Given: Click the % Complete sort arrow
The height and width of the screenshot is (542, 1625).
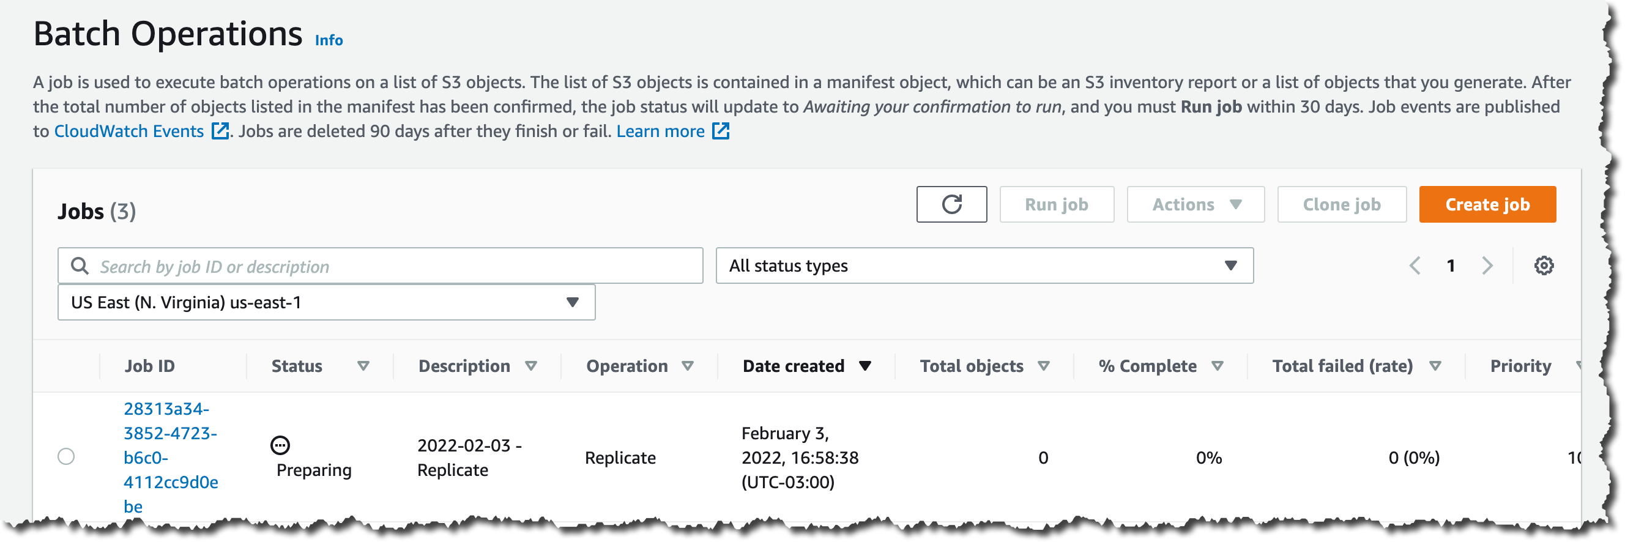Looking at the screenshot, I should pyautogui.click(x=1217, y=366).
